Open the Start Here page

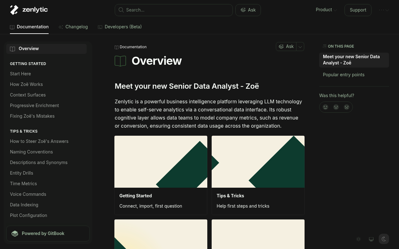pos(20,74)
